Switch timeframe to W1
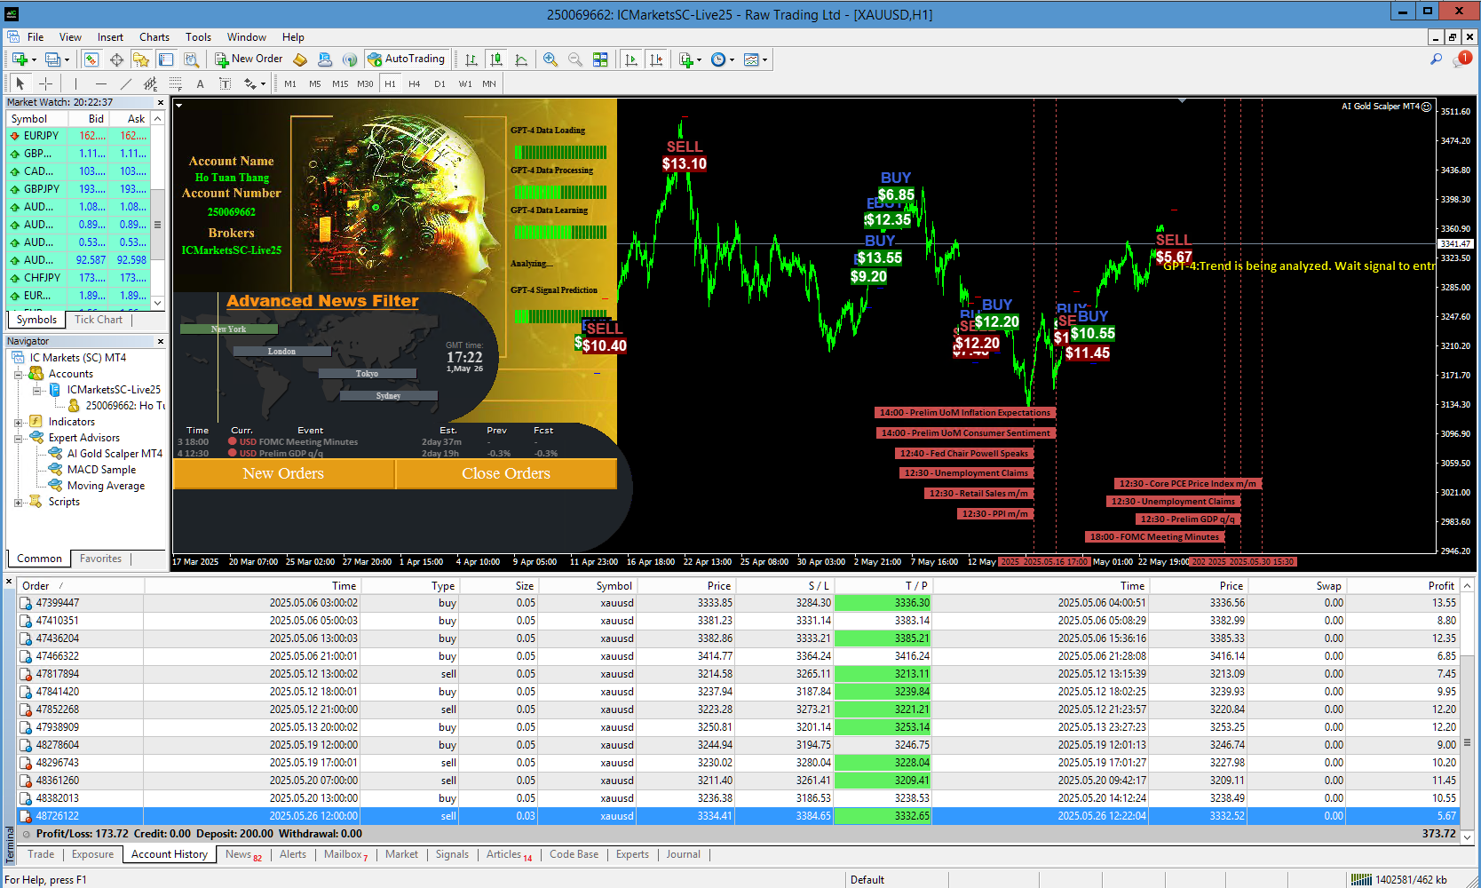 465,83
